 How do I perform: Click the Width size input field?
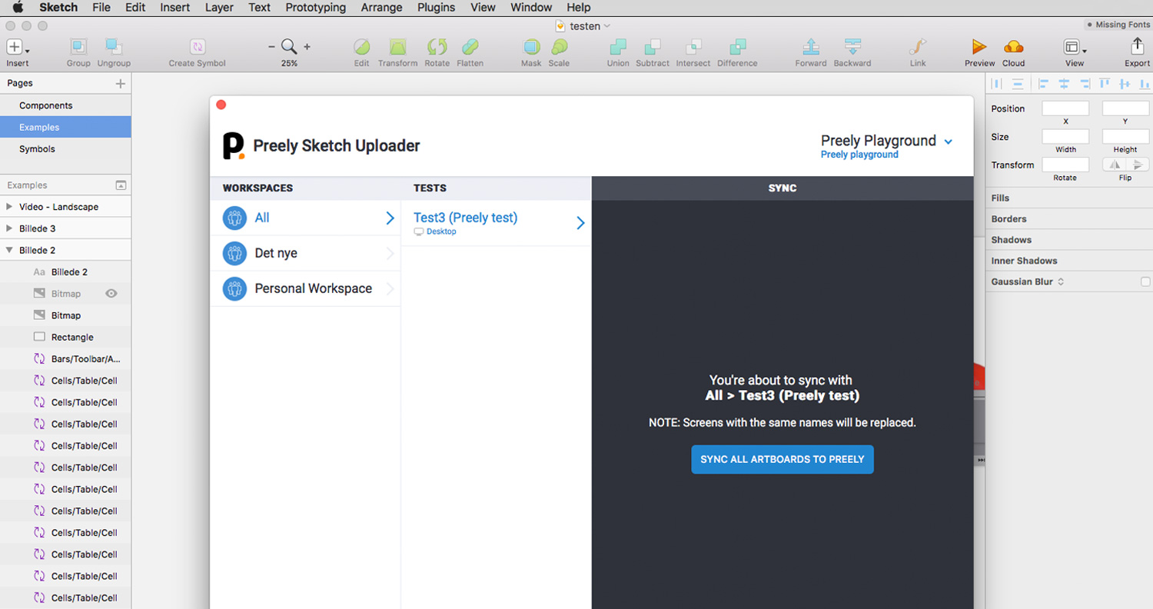[x=1065, y=137]
